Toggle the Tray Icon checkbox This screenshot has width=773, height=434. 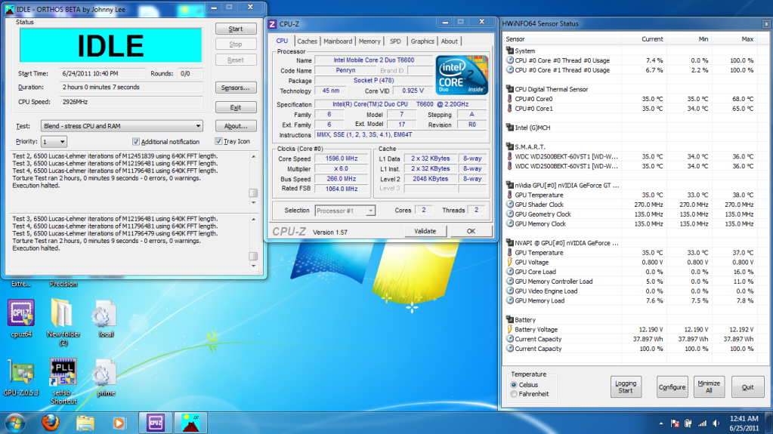(218, 141)
